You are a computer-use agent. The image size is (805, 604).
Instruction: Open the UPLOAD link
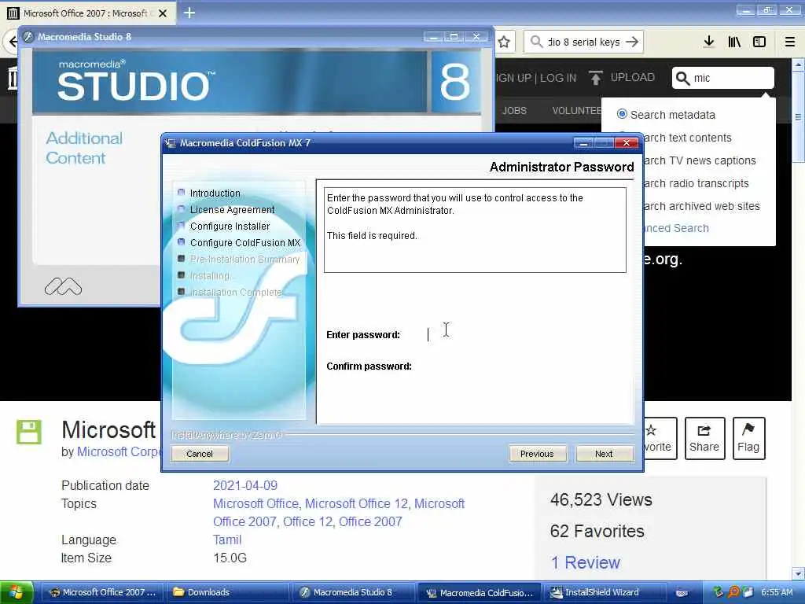[632, 77]
